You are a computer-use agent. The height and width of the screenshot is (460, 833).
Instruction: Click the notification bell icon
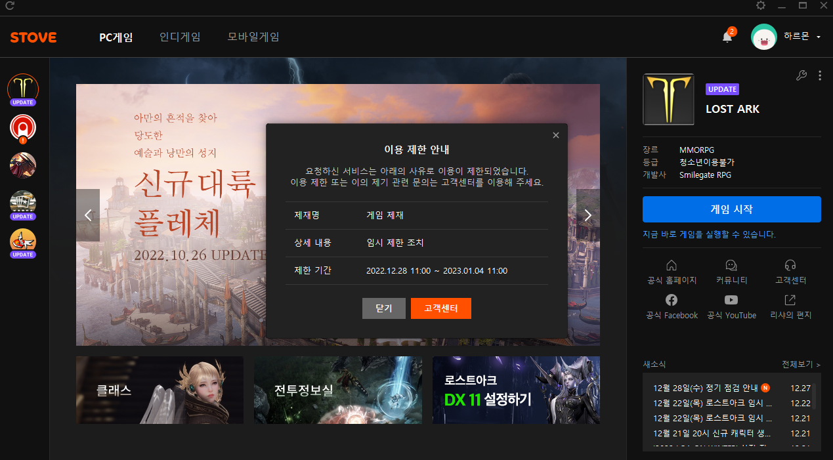(x=727, y=37)
